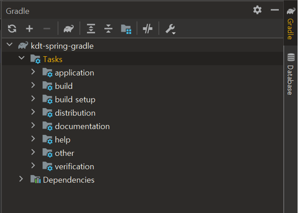Screen dimensions: 298x213
Task: Click the Tasks folder gear icon
Action: pyautogui.click(x=36, y=59)
